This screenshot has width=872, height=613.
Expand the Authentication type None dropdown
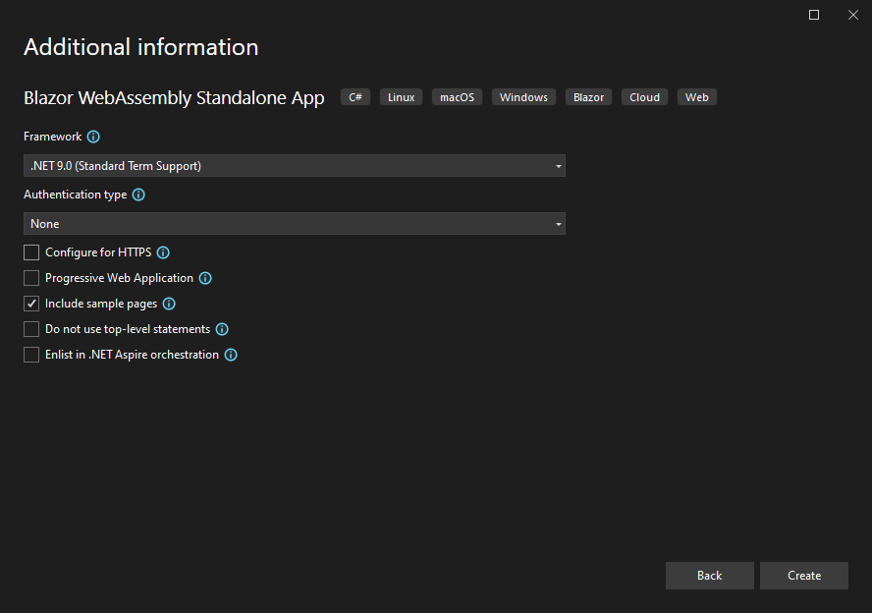(x=295, y=224)
